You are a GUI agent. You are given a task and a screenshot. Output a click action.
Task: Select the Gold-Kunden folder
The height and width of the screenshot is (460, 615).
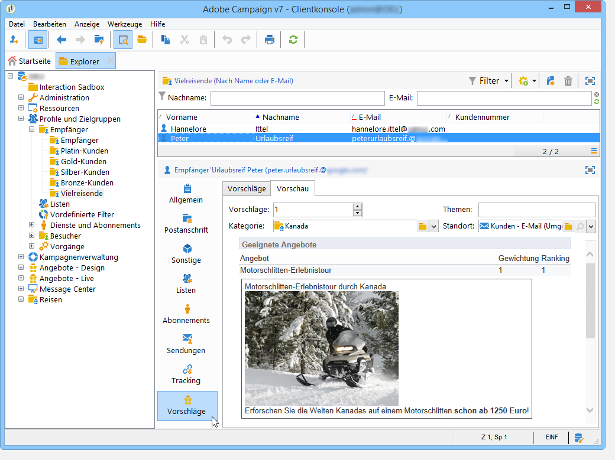coord(83,161)
